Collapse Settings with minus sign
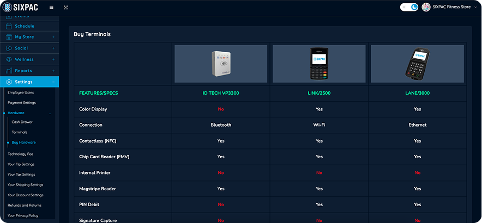The height and width of the screenshot is (223, 482). (53, 82)
